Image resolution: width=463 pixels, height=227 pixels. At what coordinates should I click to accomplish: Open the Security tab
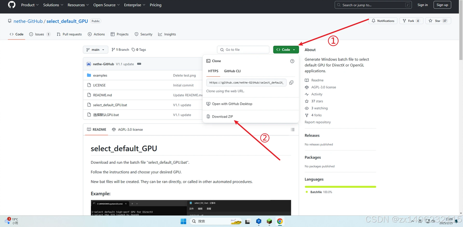pyautogui.click(x=143, y=34)
